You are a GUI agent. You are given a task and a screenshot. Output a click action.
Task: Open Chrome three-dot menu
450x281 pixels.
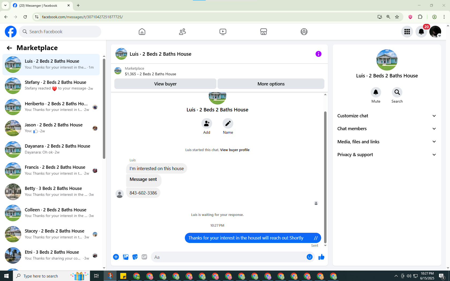444,17
